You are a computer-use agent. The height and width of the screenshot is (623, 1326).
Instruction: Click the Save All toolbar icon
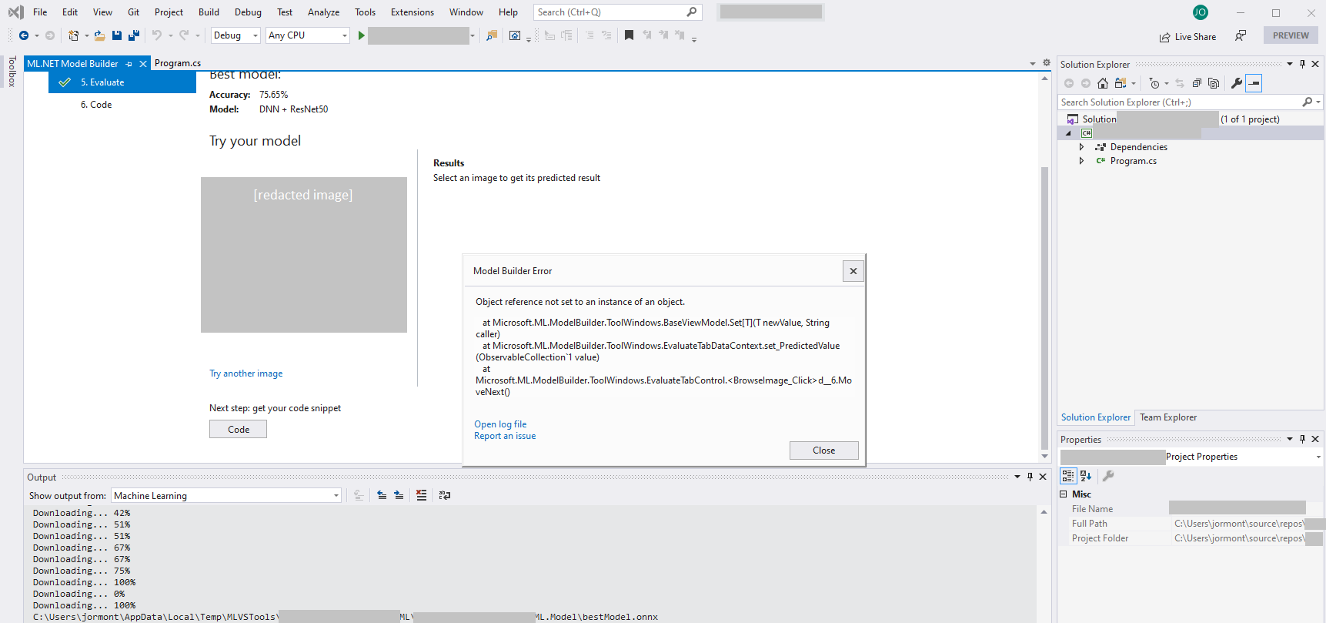click(134, 35)
